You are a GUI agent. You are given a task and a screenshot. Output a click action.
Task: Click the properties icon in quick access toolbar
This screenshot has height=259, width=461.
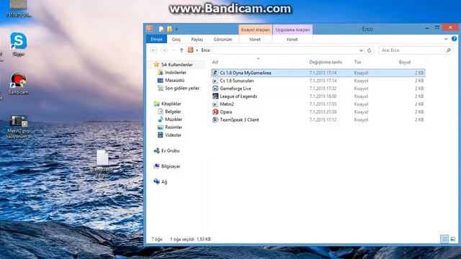[161, 29]
